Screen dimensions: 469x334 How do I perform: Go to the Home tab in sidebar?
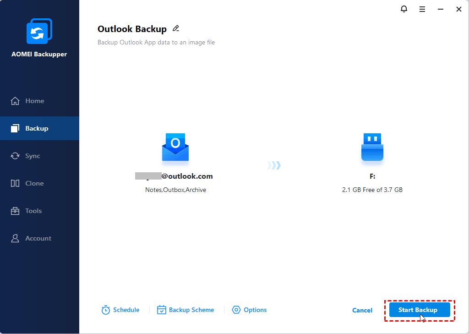35,101
